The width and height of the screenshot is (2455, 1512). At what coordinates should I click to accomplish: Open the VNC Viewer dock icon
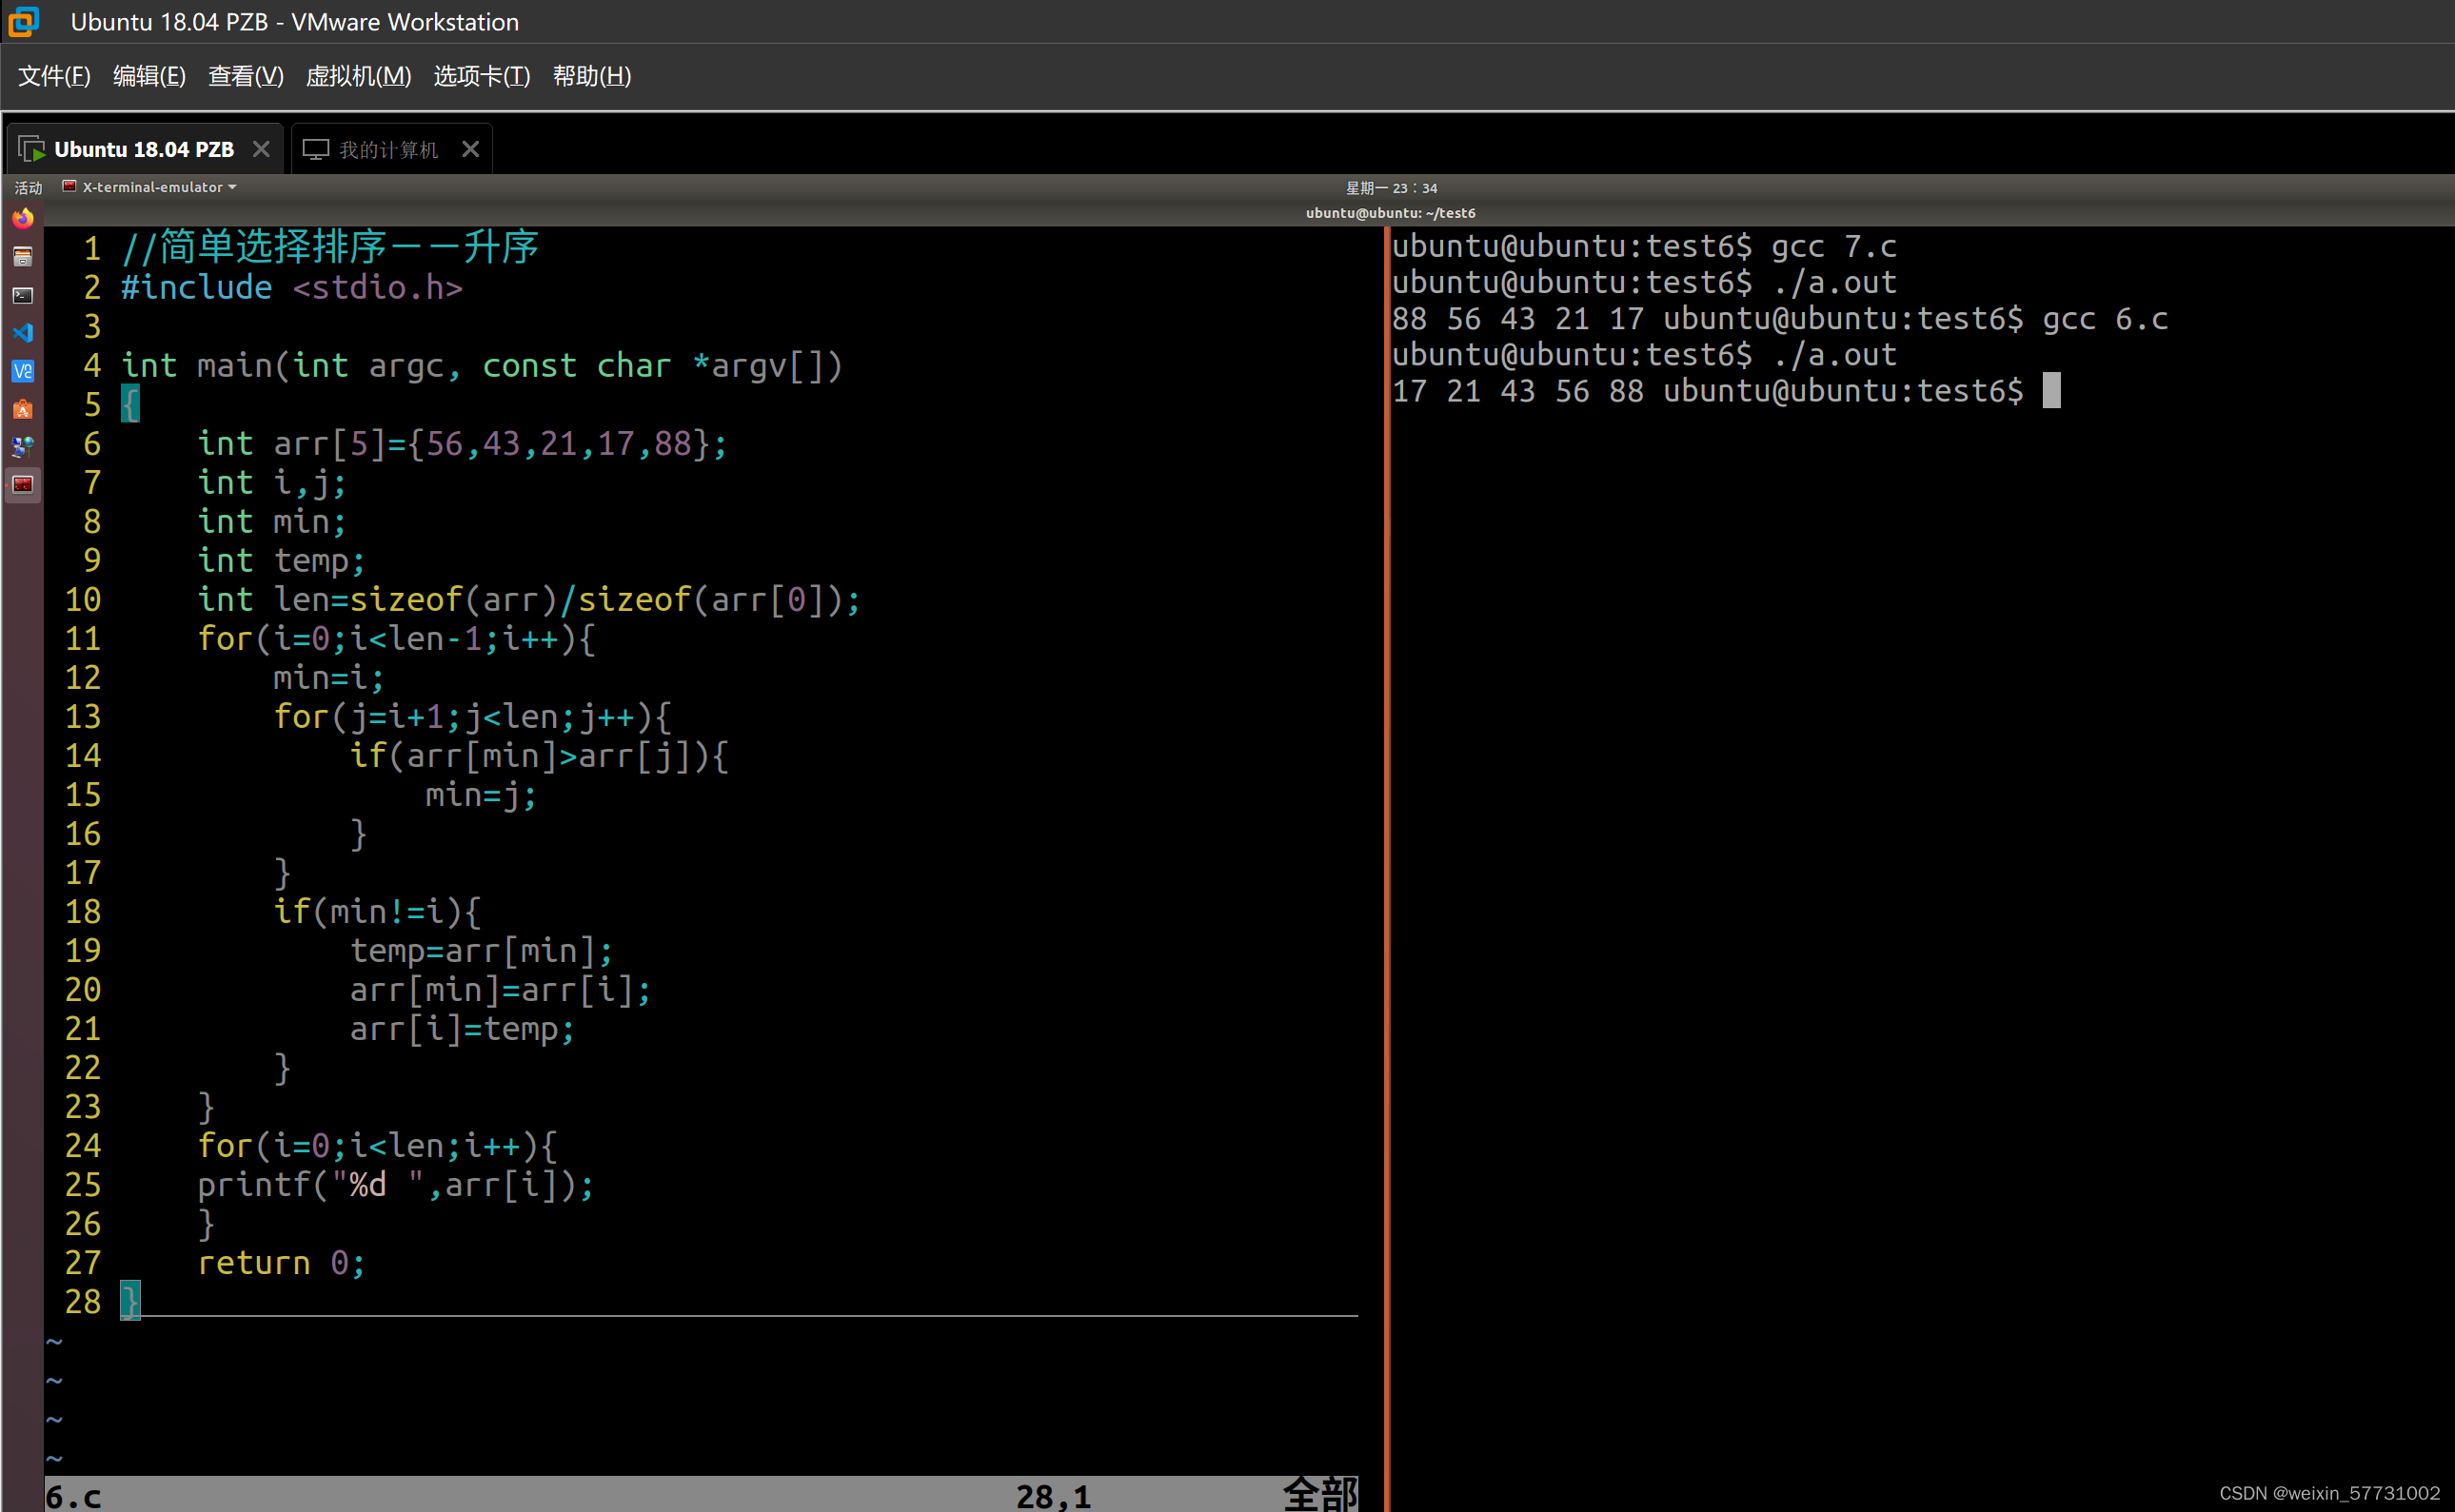[22, 371]
